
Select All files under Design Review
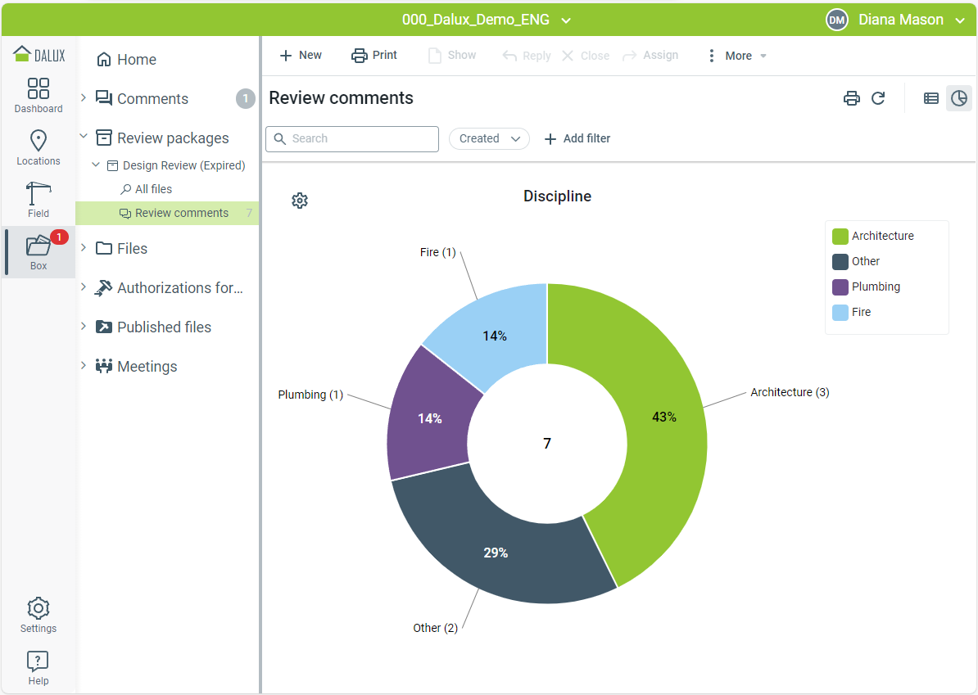pyautogui.click(x=153, y=189)
